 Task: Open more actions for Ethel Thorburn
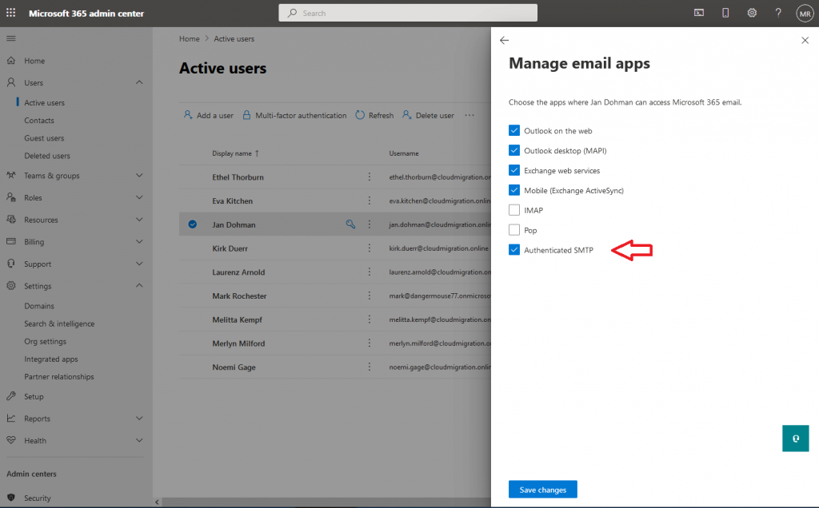coord(370,177)
